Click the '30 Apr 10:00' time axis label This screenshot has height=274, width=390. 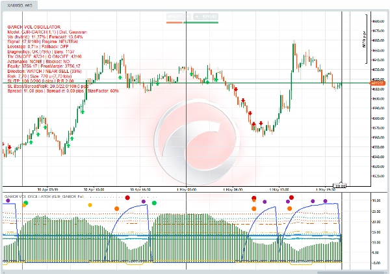point(94,189)
